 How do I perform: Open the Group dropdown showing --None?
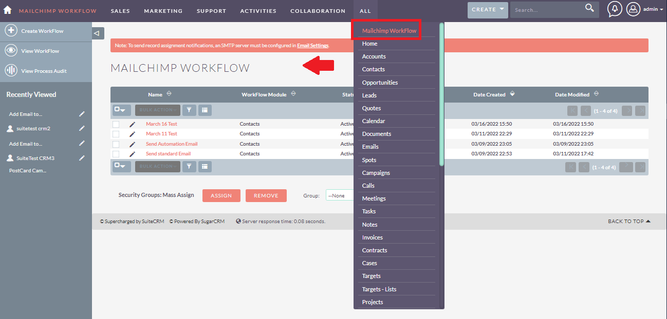click(x=340, y=195)
